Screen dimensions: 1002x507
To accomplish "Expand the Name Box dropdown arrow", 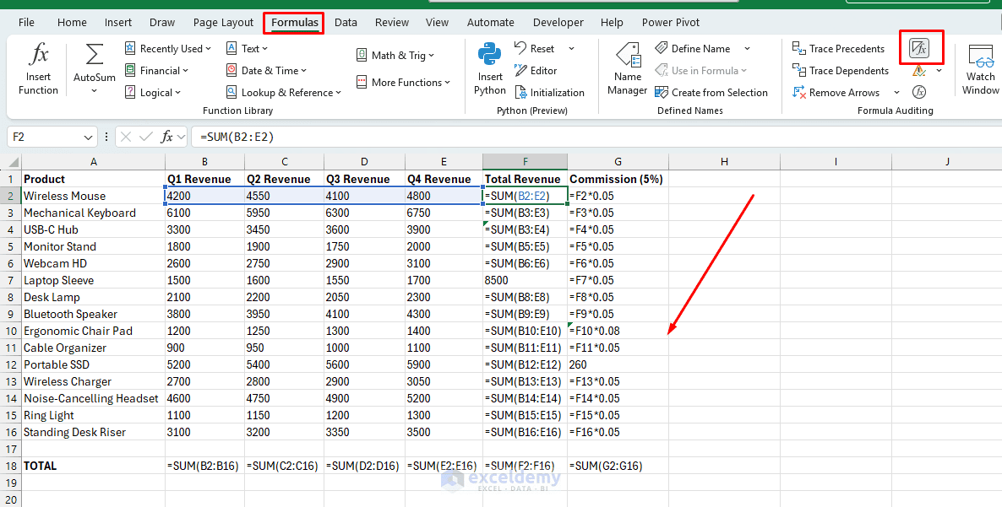I will (x=89, y=138).
